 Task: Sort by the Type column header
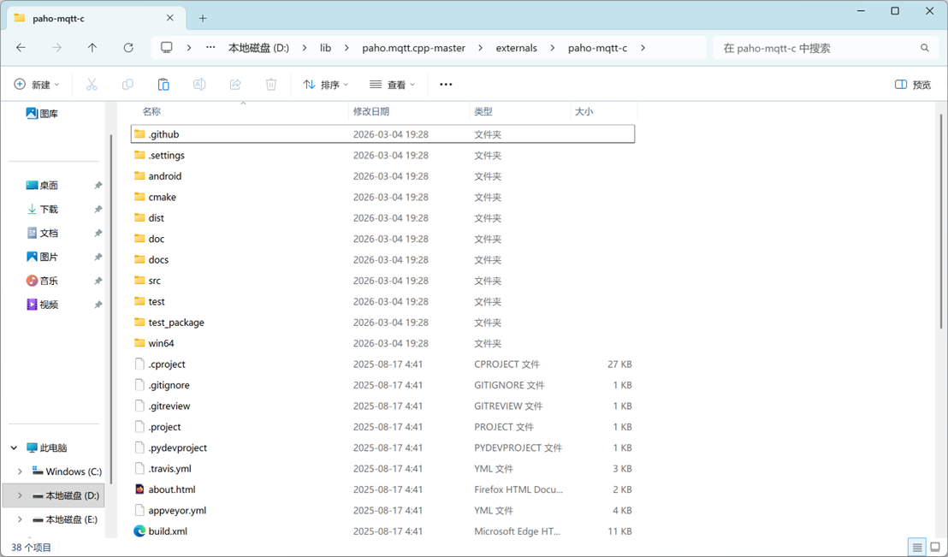click(x=519, y=111)
